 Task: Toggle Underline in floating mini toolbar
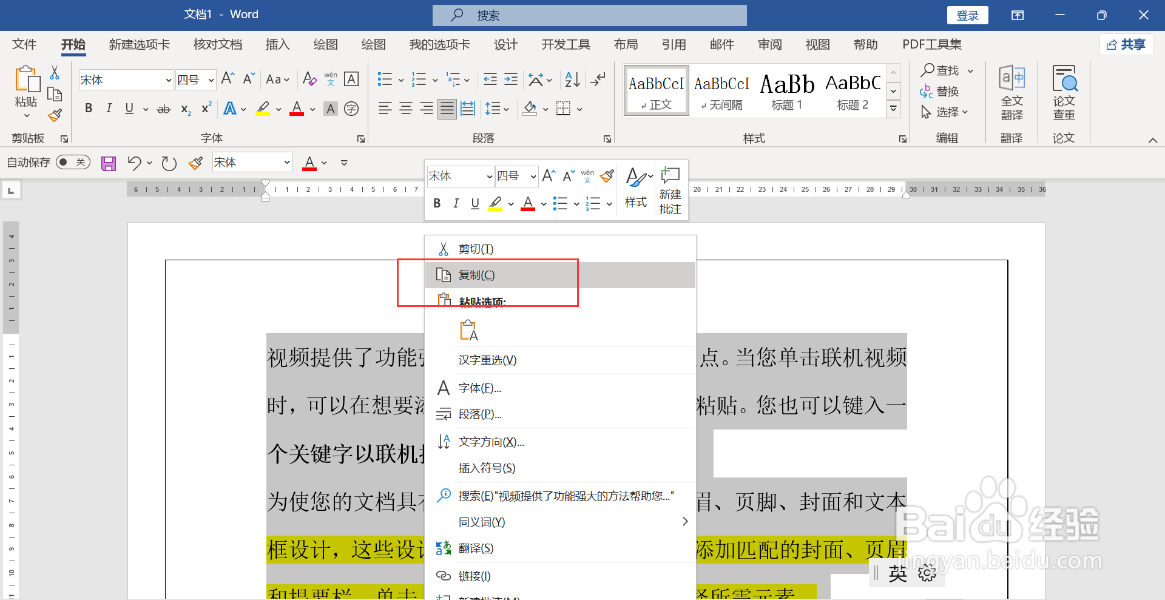[x=475, y=203]
